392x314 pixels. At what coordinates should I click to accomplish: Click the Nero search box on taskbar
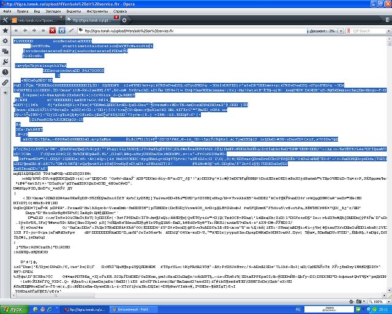[330, 310]
